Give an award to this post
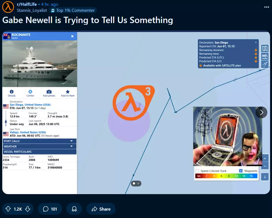272x218 pixels. [74, 209]
